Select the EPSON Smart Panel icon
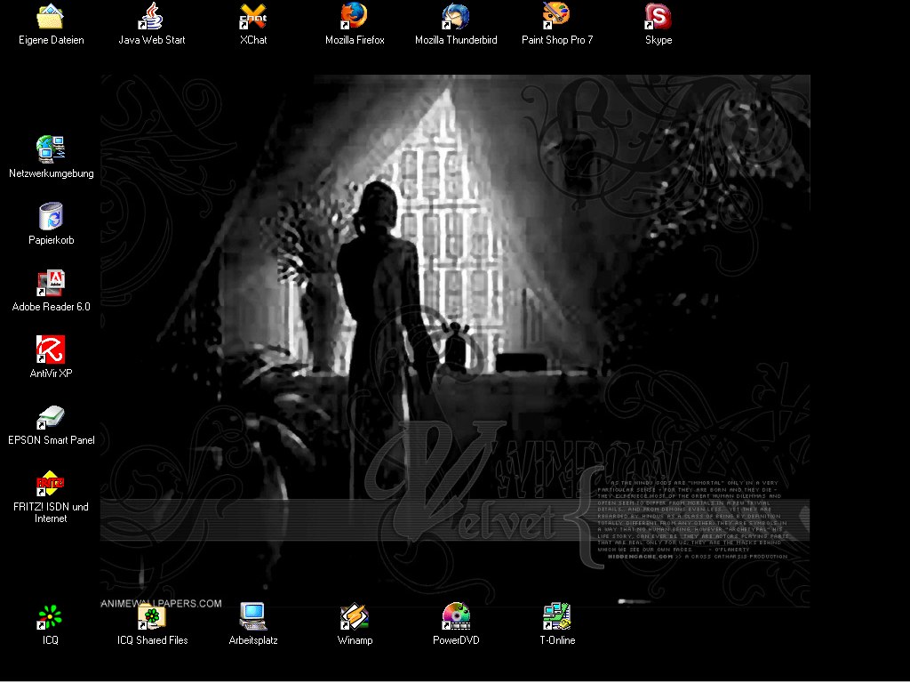Viewport: 910px width, 683px height. click(x=51, y=417)
